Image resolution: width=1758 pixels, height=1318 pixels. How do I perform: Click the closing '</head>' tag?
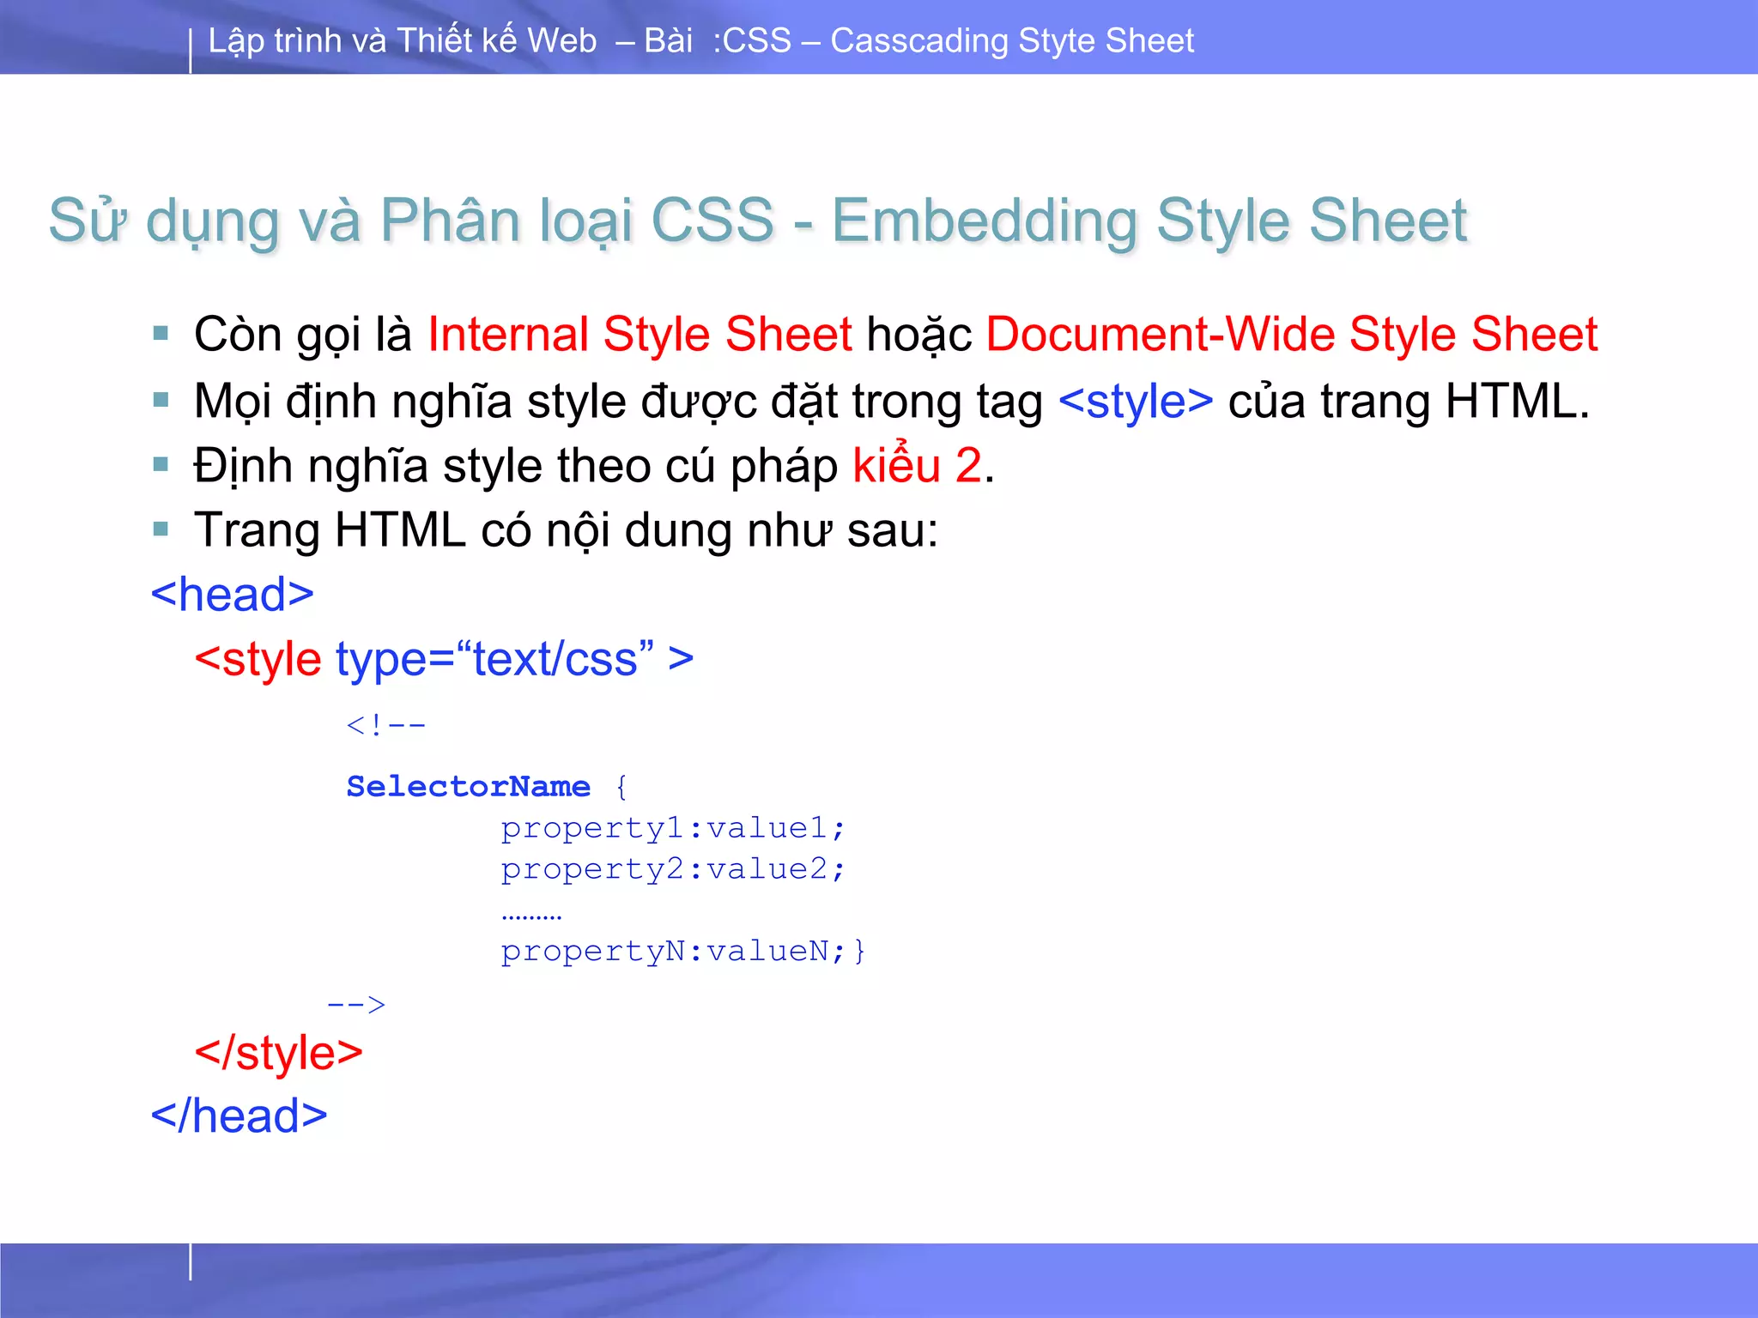[239, 1115]
